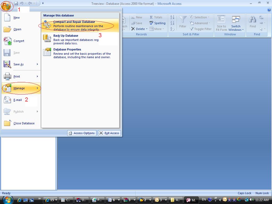Switch to taskbar button labeled U..

click(82, 200)
